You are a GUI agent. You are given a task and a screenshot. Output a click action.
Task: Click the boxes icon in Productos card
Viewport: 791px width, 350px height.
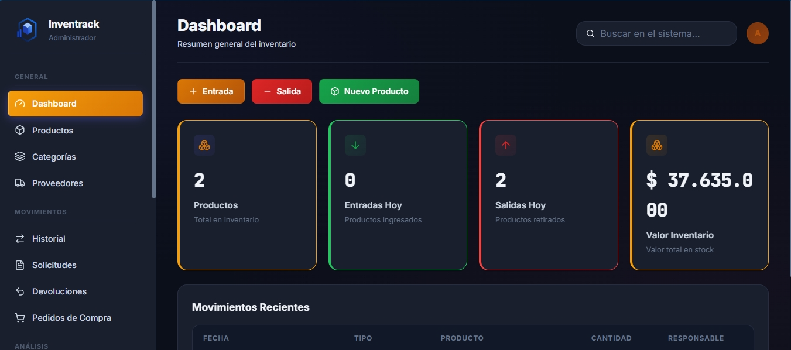click(x=204, y=145)
